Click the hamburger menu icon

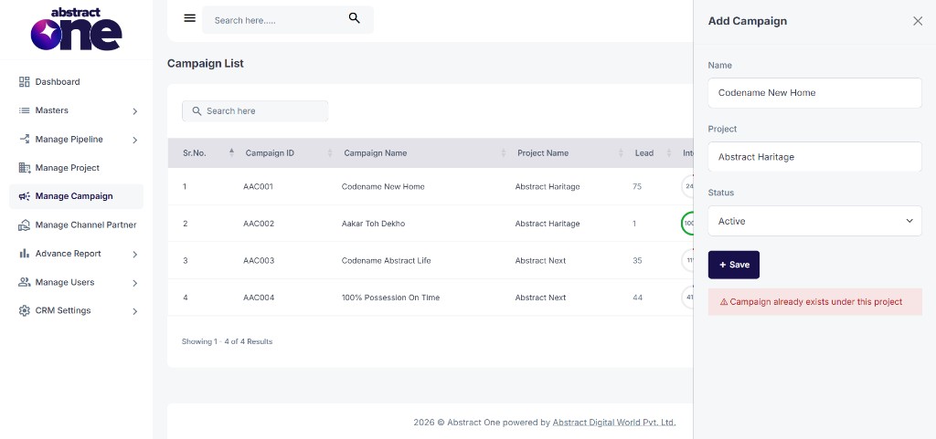click(190, 18)
